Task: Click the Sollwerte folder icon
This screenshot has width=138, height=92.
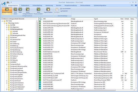Action: 11,33
